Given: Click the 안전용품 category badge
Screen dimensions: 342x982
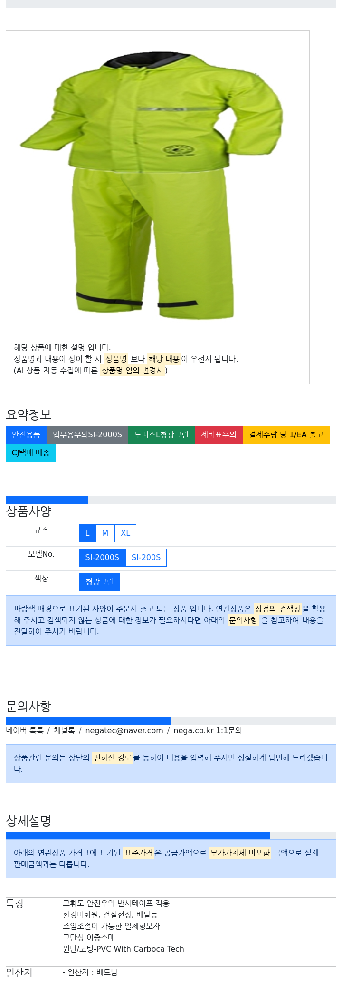Looking at the screenshot, I should coord(26,435).
